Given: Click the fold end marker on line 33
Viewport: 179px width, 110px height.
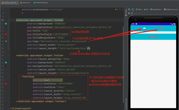Looking at the screenshot, I should (9, 101).
